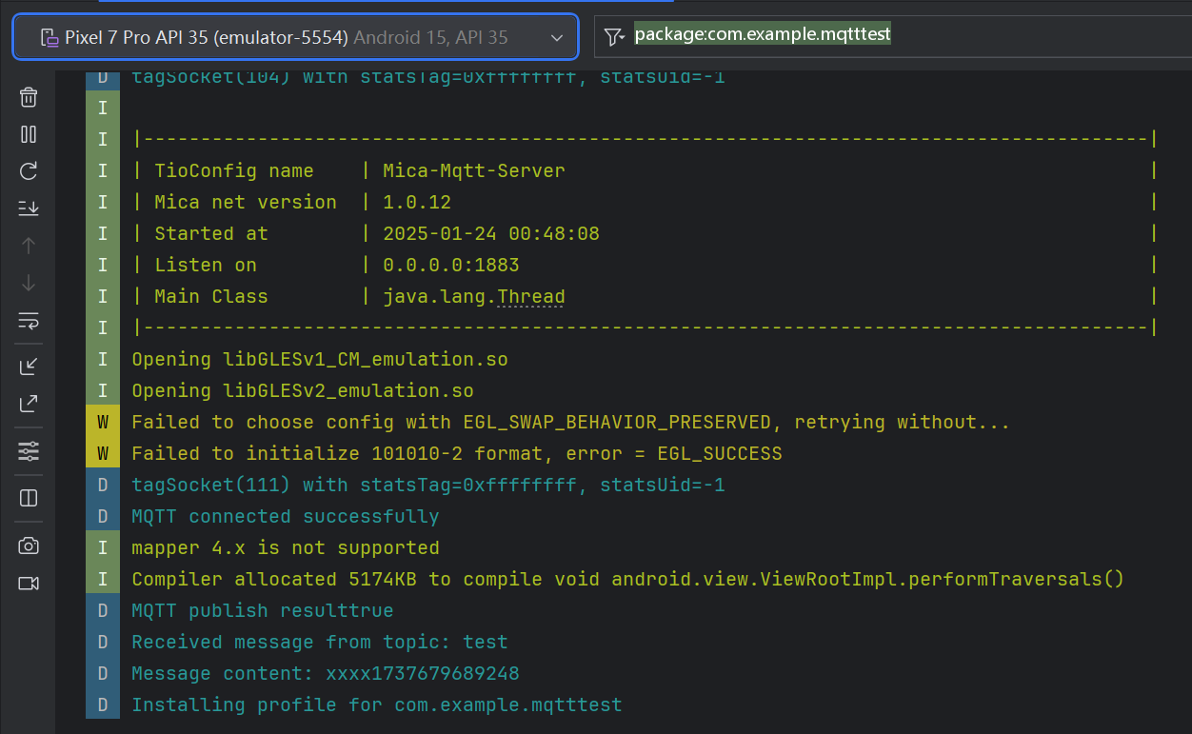Image resolution: width=1192 pixels, height=734 pixels.
Task: Take a screenshot using the camera icon
Action: click(29, 546)
